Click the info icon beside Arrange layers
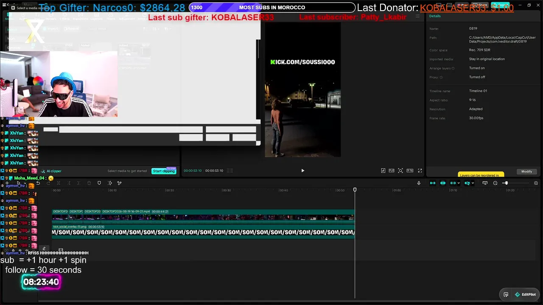 pyautogui.click(x=453, y=68)
